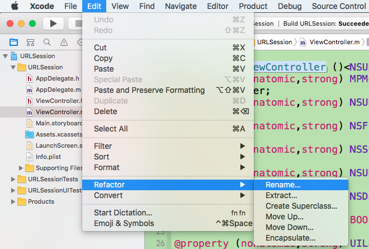Expand the Products group

pyautogui.click(x=13, y=201)
